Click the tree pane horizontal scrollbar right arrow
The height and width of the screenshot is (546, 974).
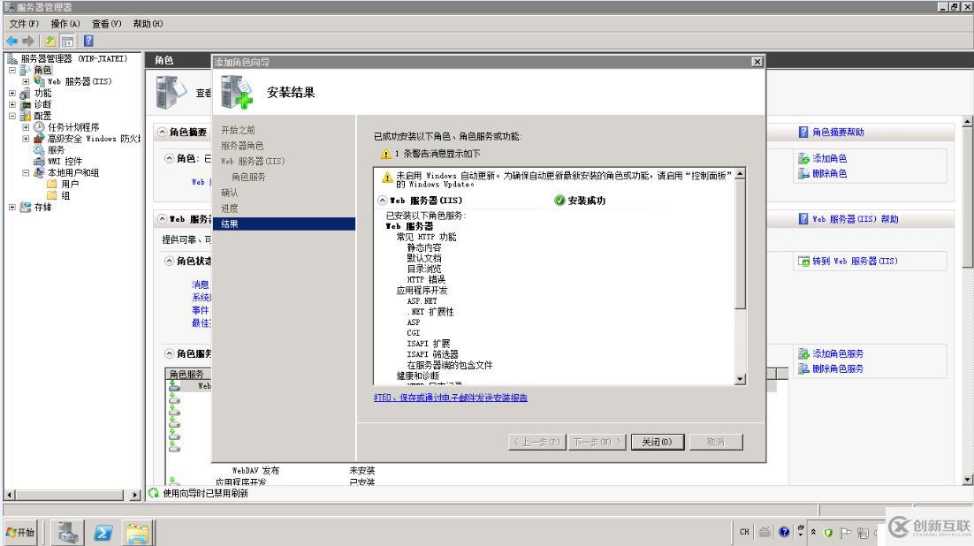pos(135,495)
